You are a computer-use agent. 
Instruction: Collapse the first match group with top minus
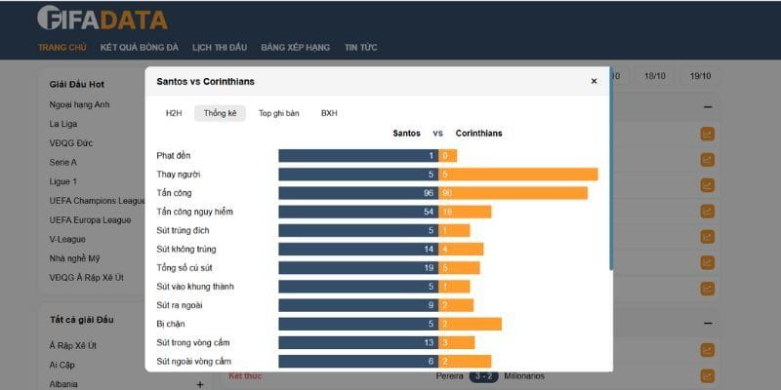(x=708, y=106)
